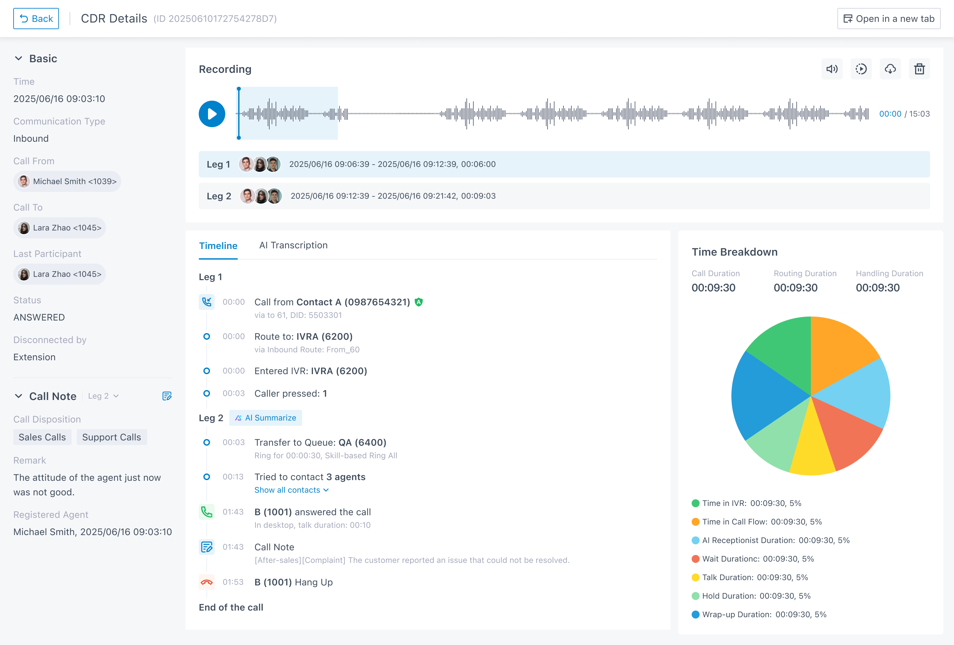The image size is (954, 645).
Task: Run AI Summarize on Leg 2
Action: [266, 418]
